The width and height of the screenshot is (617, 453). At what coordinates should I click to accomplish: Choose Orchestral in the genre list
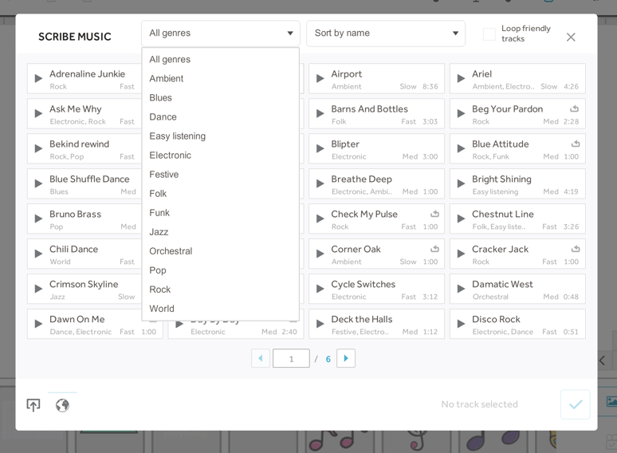click(171, 251)
